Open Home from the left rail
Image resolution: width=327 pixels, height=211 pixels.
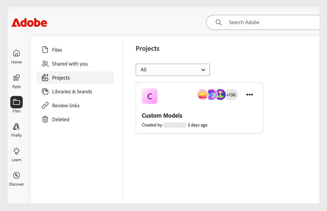16,53
